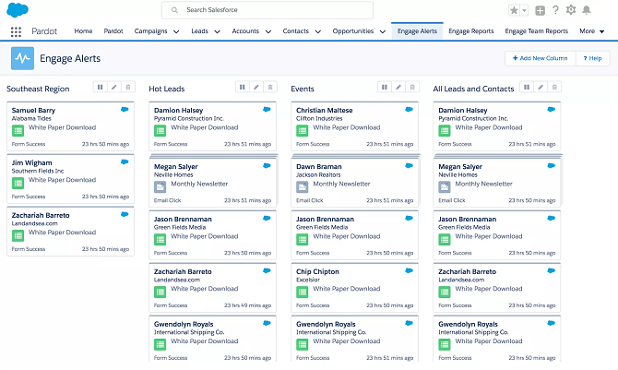
Task: Delete the All Leads and Contacts column
Action: tap(553, 87)
